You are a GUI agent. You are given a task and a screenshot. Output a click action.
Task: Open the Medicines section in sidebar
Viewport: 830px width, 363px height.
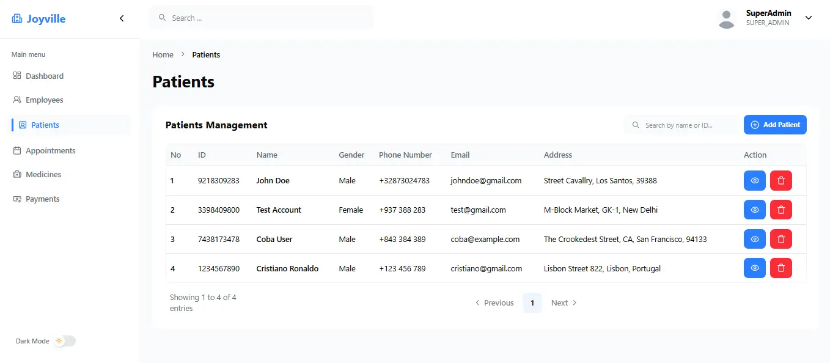click(43, 174)
